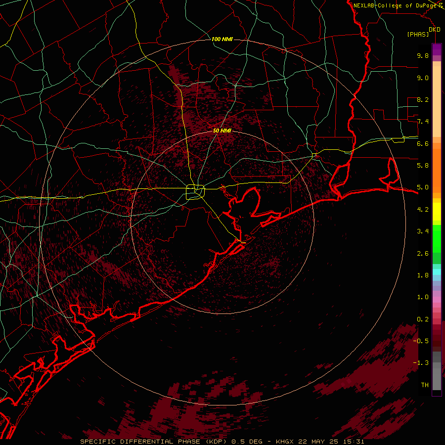Pick the yellow segment of the color bar
This screenshot has height=445, width=445.
[x=437, y=212]
